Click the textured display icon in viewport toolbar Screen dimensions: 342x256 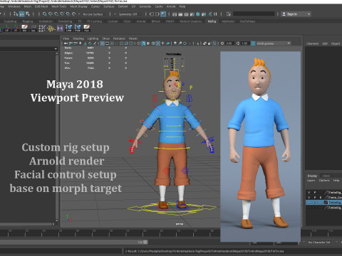(x=157, y=43)
